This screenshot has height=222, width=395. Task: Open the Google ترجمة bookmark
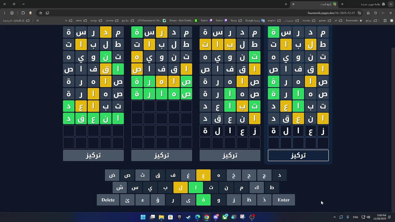coord(255,21)
